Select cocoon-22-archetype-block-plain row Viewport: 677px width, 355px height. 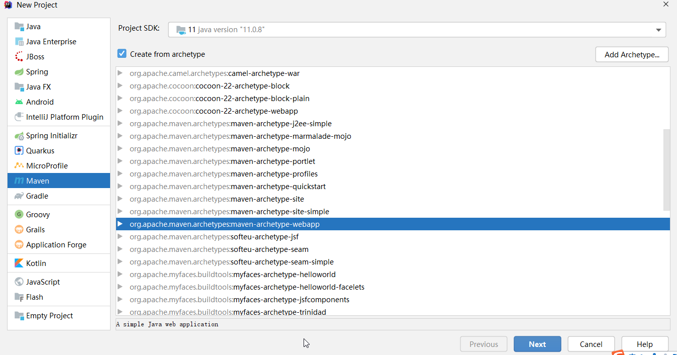click(x=393, y=99)
